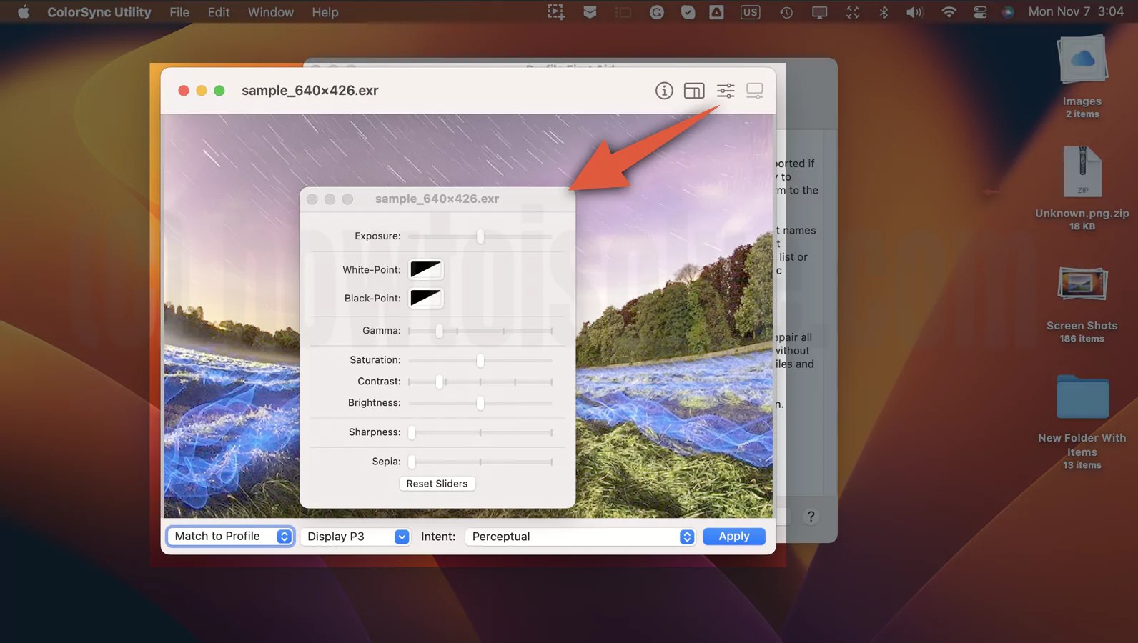Click the Grammarly menu bar icon
This screenshot has width=1138, height=643.
pos(657,12)
